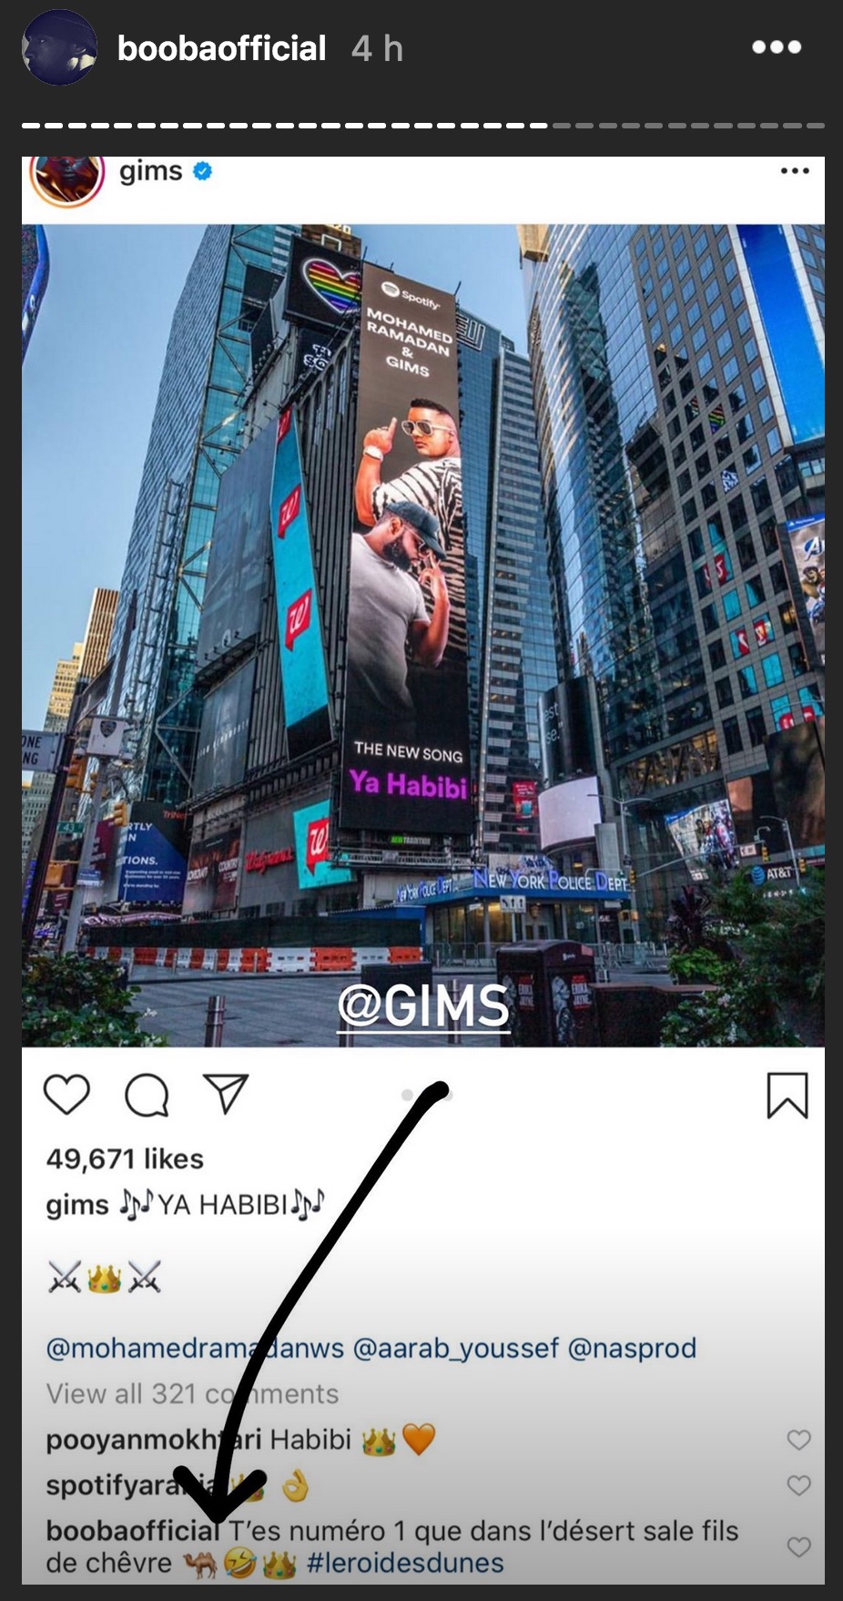Image resolution: width=843 pixels, height=1601 pixels.
Task: Tap the blue verified badge next to gims
Action: tap(202, 170)
